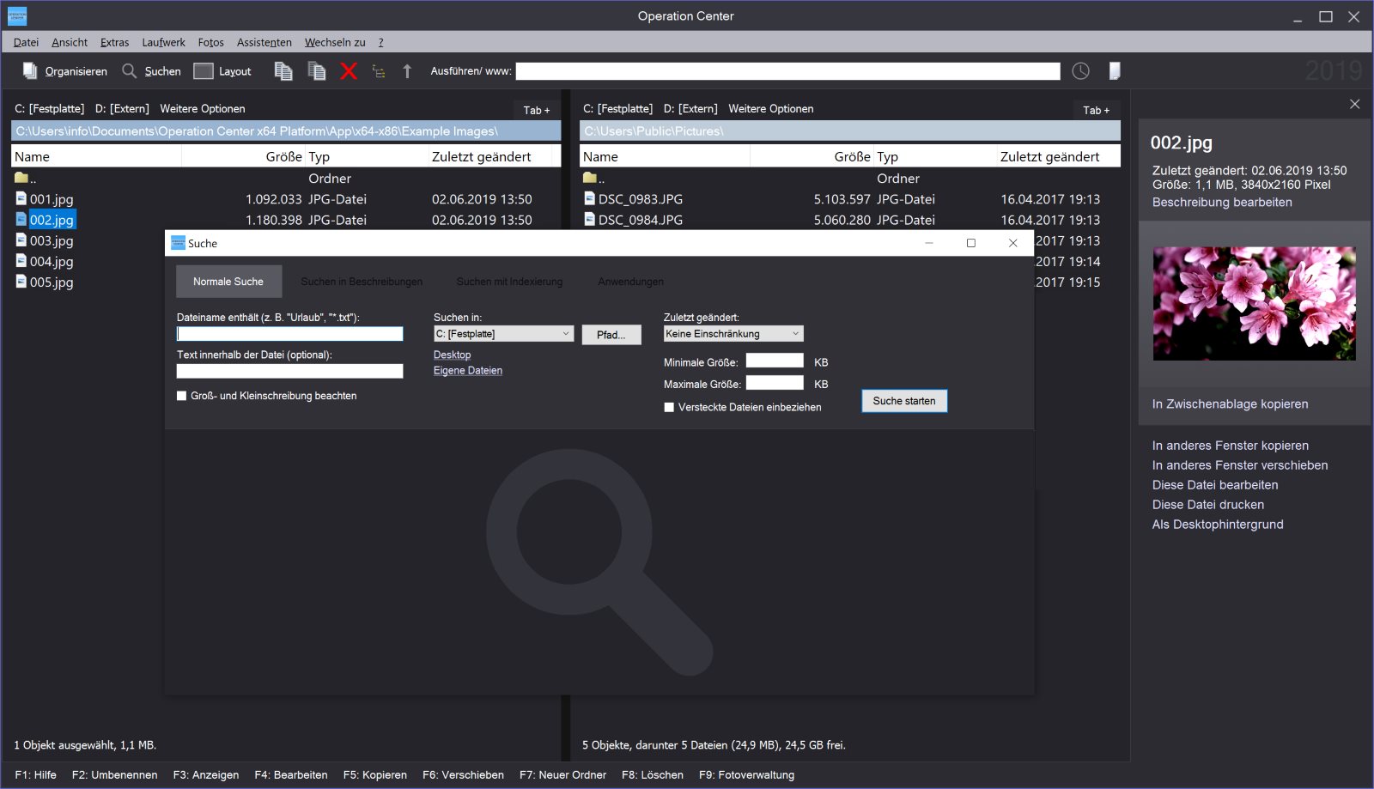The width and height of the screenshot is (1374, 789).
Task: Click the Dateiname enthält input field
Action: tap(289, 334)
